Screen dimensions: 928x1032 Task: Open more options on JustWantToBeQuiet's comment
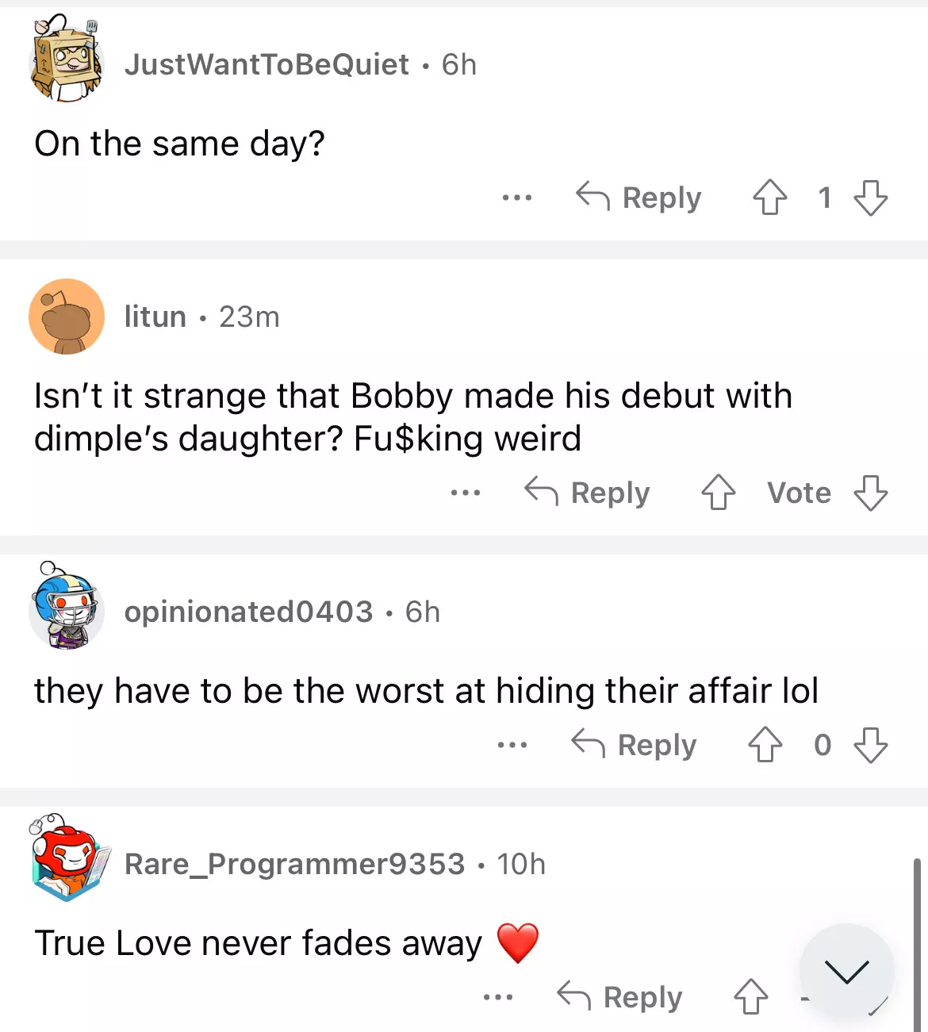click(516, 198)
